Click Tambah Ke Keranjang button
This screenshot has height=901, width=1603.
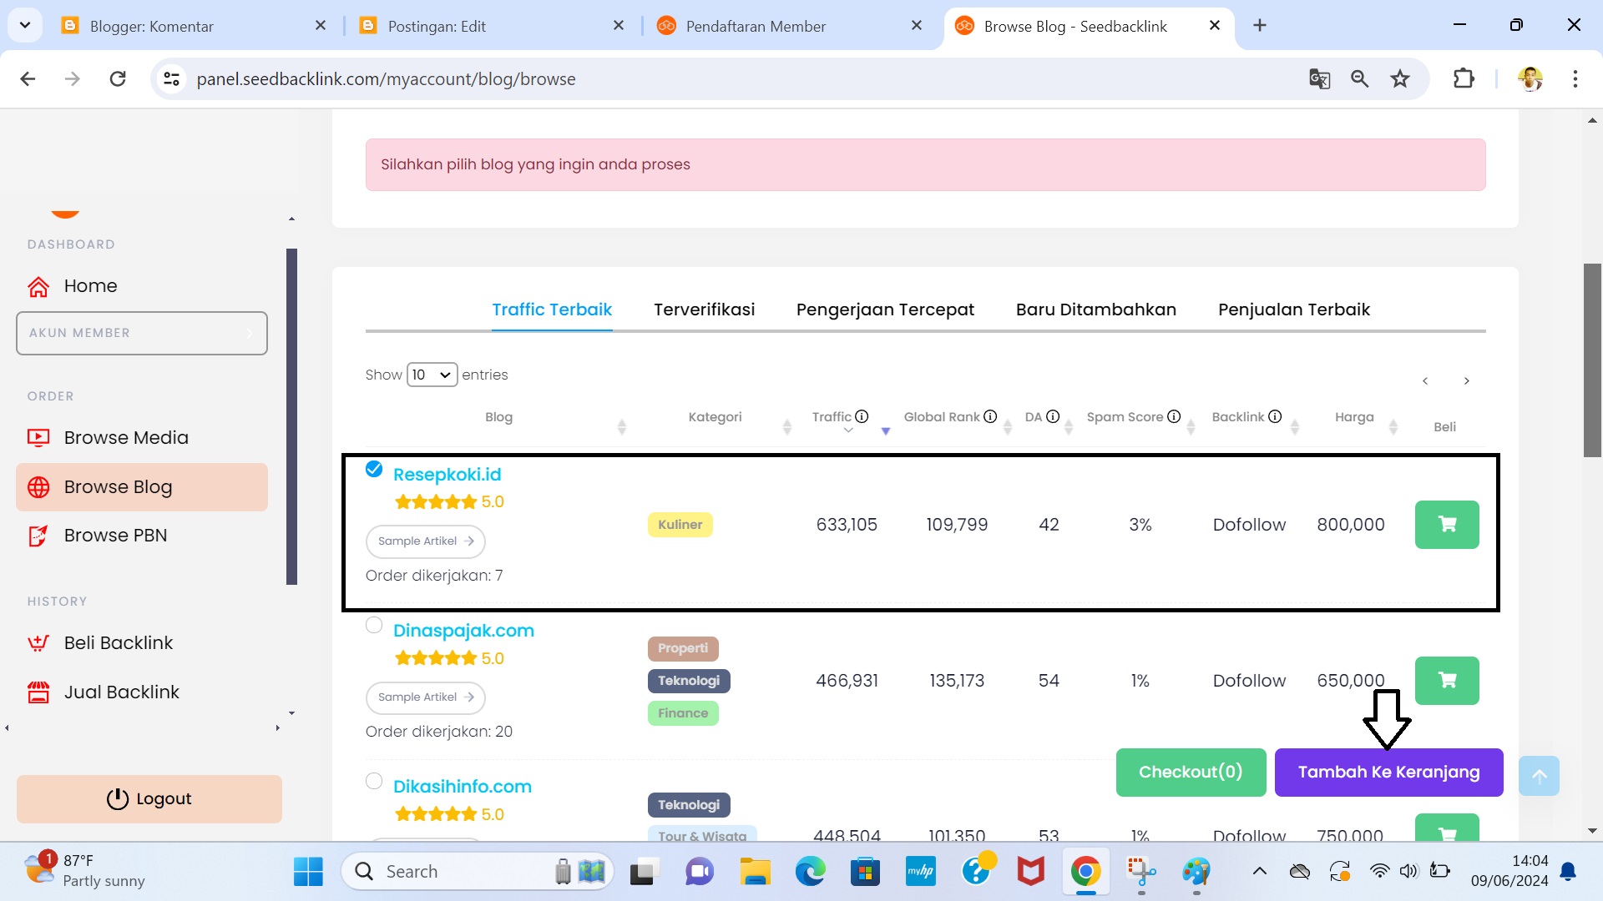pyautogui.click(x=1388, y=772)
